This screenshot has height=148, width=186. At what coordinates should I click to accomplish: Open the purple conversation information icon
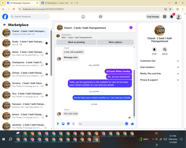pos(131,28)
